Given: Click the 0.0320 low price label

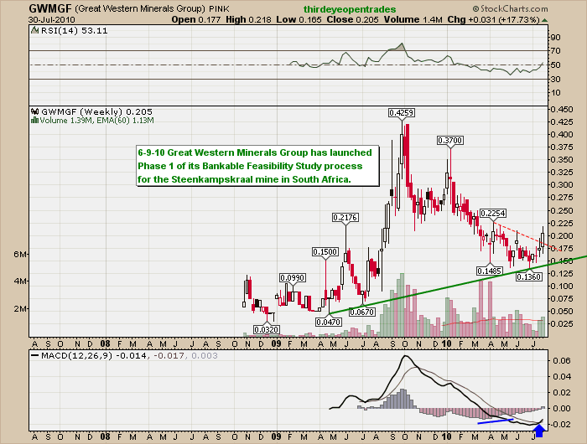Looking at the screenshot, I should [x=266, y=329].
